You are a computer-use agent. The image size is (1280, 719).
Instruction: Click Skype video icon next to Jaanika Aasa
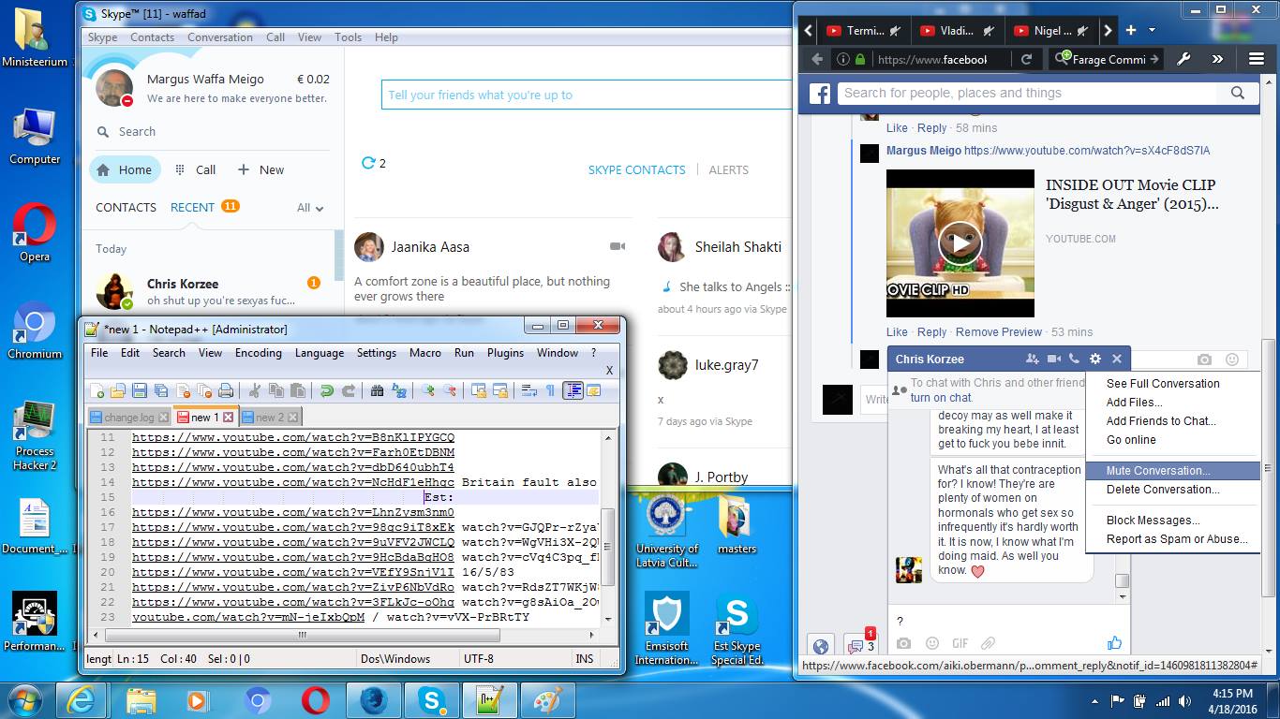coord(618,246)
